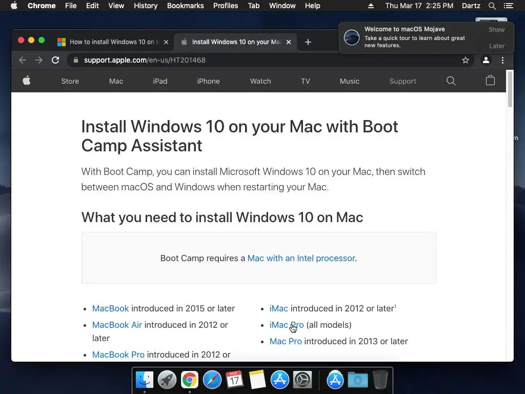Open the Profiles menu
525x394 pixels.
[226, 6]
